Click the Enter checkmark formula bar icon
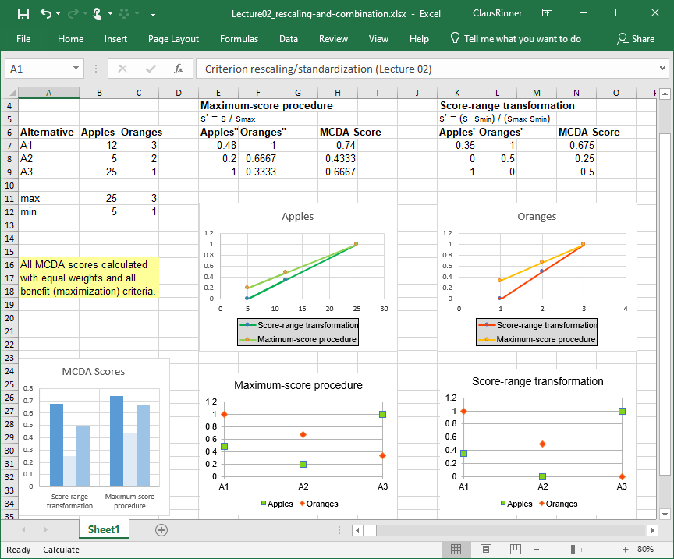Image resolution: width=674 pixels, height=559 pixels. coord(151,69)
